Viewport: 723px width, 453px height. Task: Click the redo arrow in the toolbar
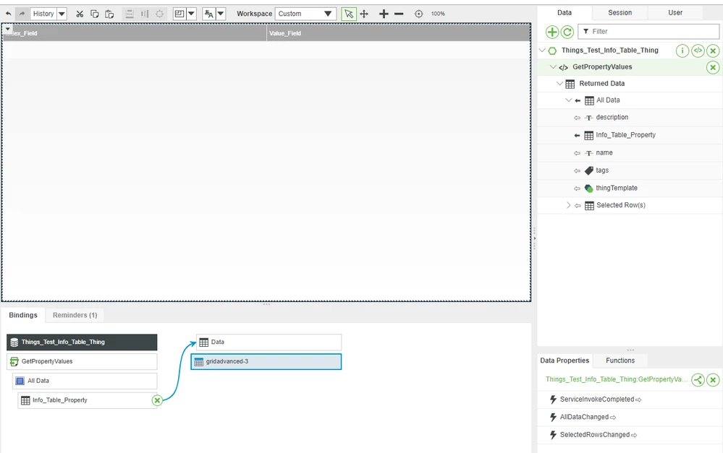pyautogui.click(x=22, y=14)
